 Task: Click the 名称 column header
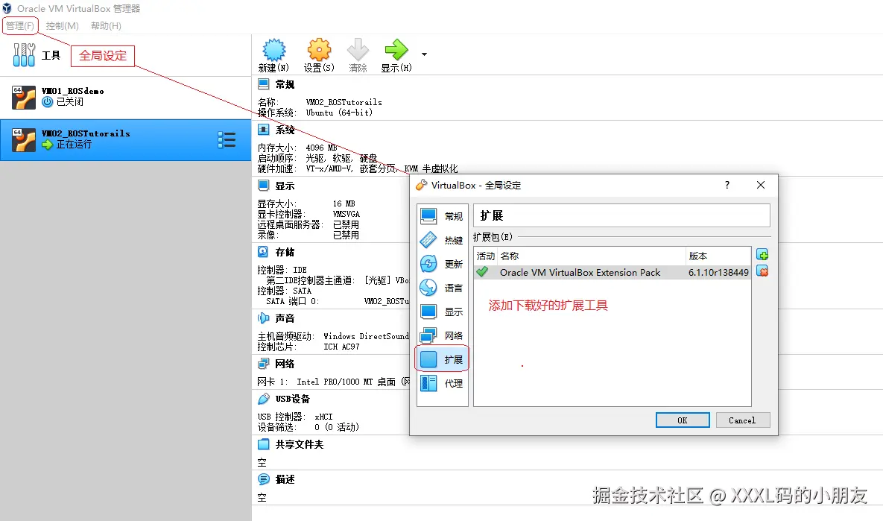pos(592,256)
